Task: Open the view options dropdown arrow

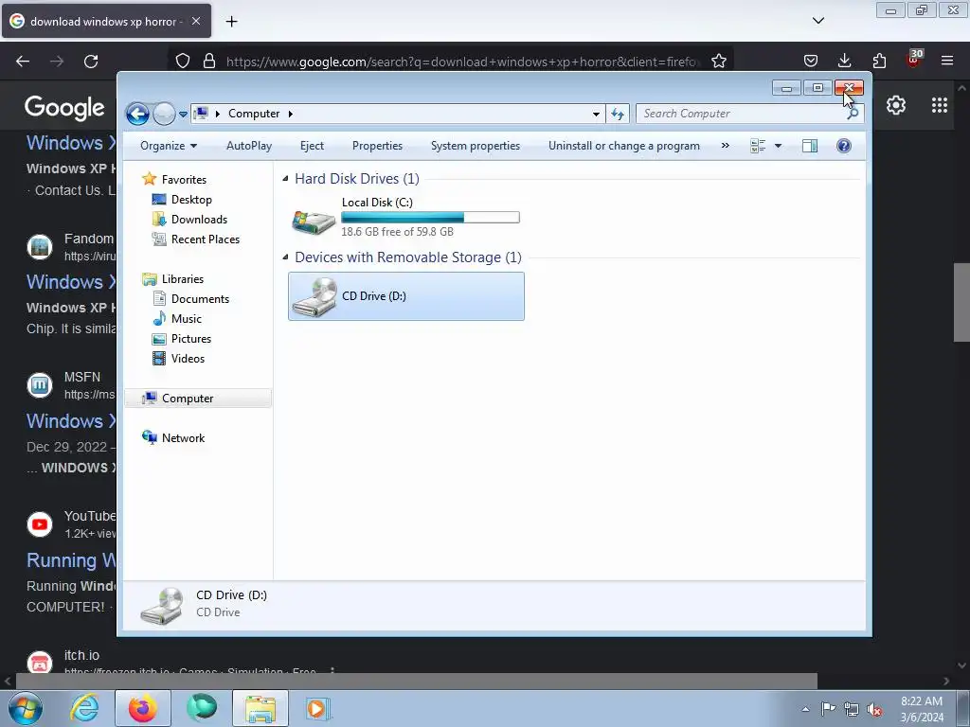Action: click(779, 146)
